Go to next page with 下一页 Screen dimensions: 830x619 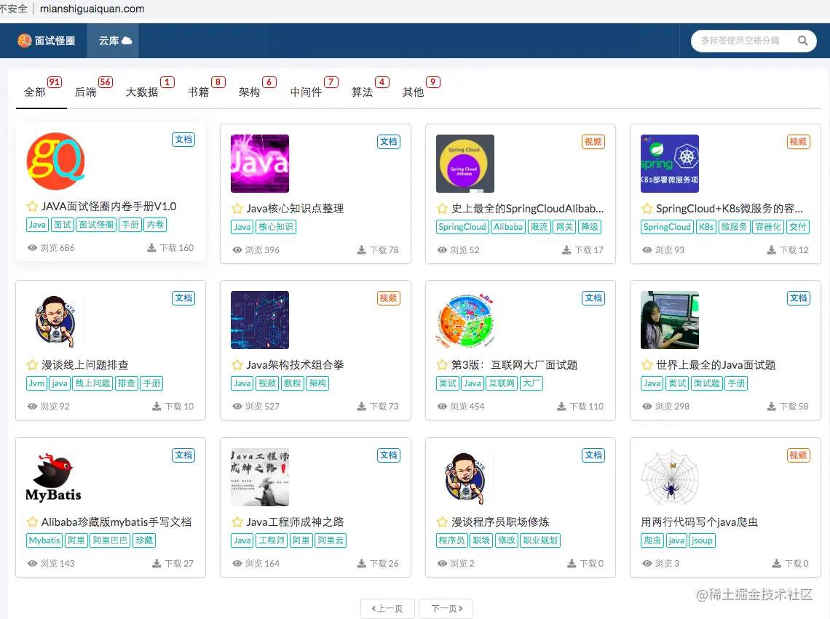(x=446, y=609)
